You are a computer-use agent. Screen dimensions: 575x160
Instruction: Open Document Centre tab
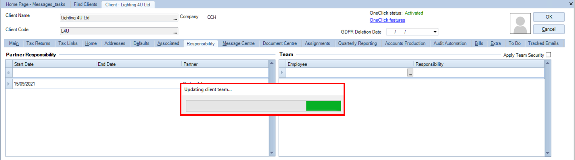[x=280, y=43]
